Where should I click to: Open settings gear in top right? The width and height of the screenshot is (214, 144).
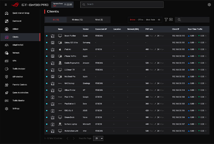point(209,5)
